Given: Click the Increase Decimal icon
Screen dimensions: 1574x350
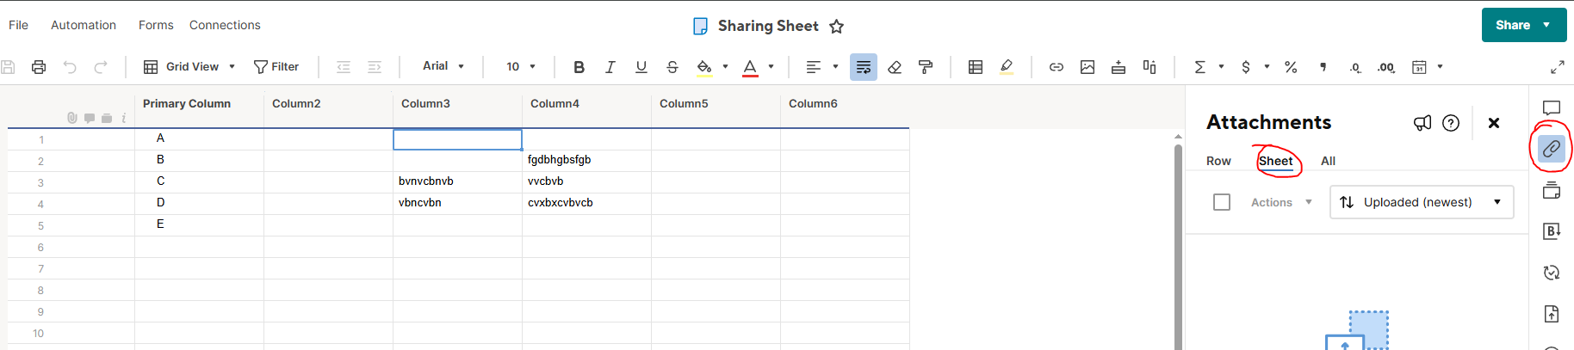Looking at the screenshot, I should click(1386, 68).
